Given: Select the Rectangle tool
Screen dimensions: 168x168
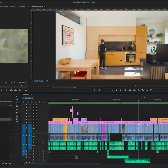Looking at the screenshot, I should pyautogui.click(x=17, y=116).
